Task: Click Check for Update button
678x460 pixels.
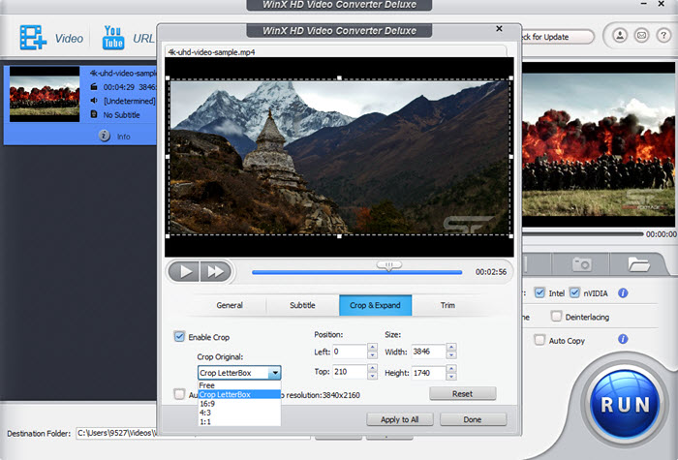Action: (556, 37)
